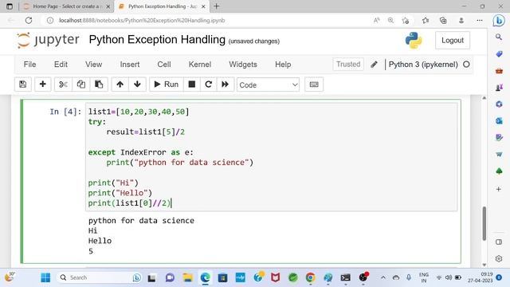
Task: Open the Help menu
Action: (x=283, y=65)
